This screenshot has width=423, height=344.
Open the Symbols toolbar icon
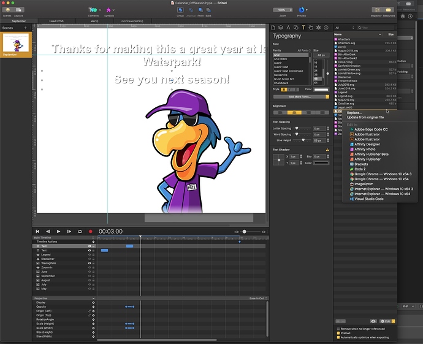pos(109,10)
